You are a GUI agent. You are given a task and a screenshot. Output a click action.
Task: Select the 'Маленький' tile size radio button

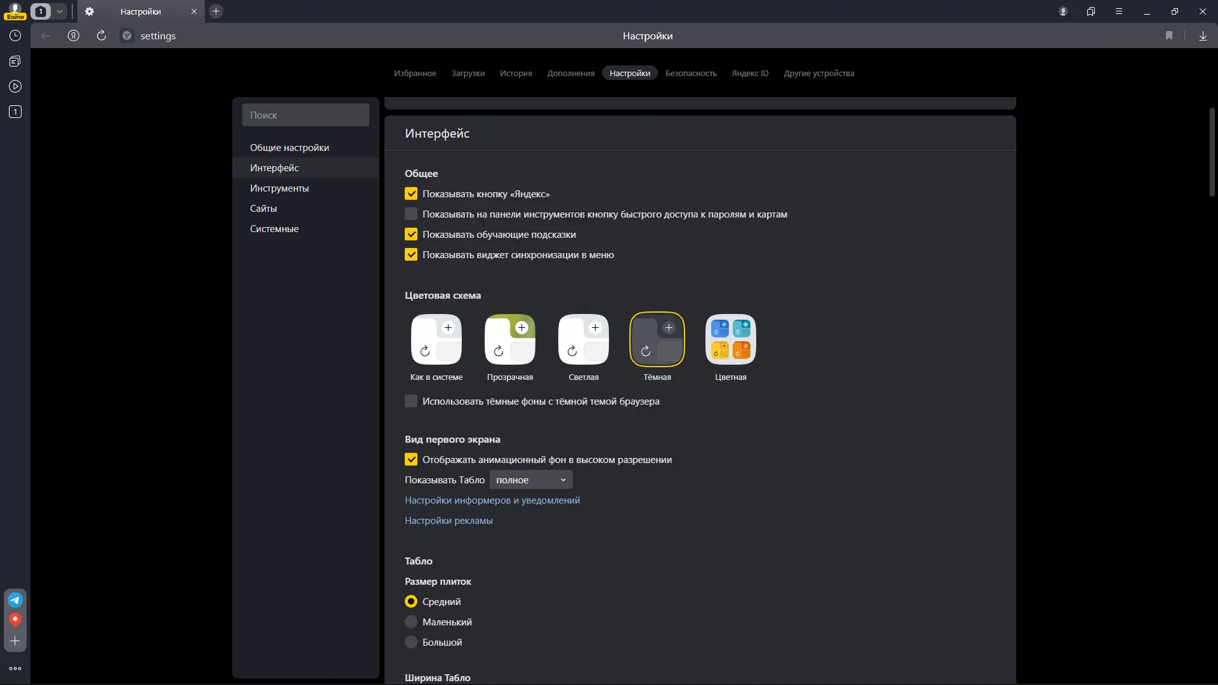pos(411,622)
